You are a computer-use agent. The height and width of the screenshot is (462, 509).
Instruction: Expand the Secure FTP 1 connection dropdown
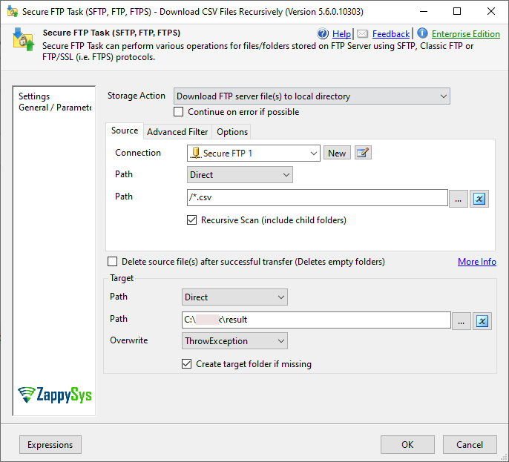coord(253,154)
